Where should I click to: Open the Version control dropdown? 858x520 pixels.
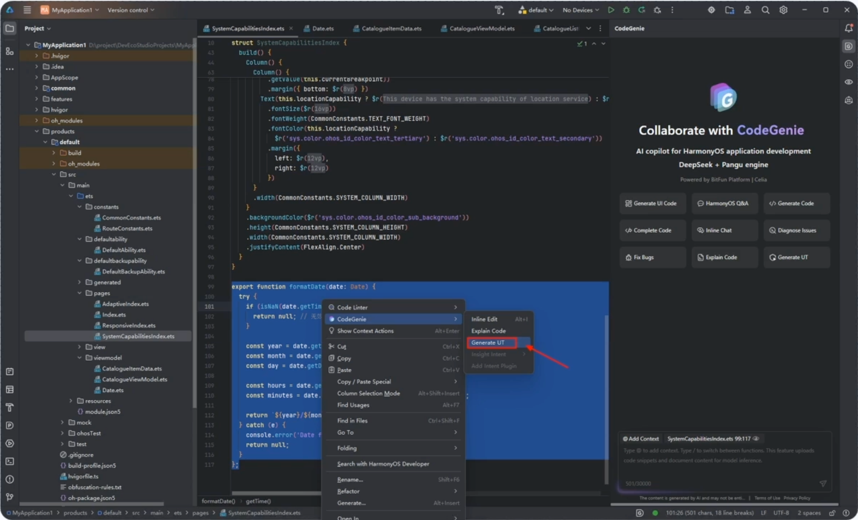tap(131, 10)
